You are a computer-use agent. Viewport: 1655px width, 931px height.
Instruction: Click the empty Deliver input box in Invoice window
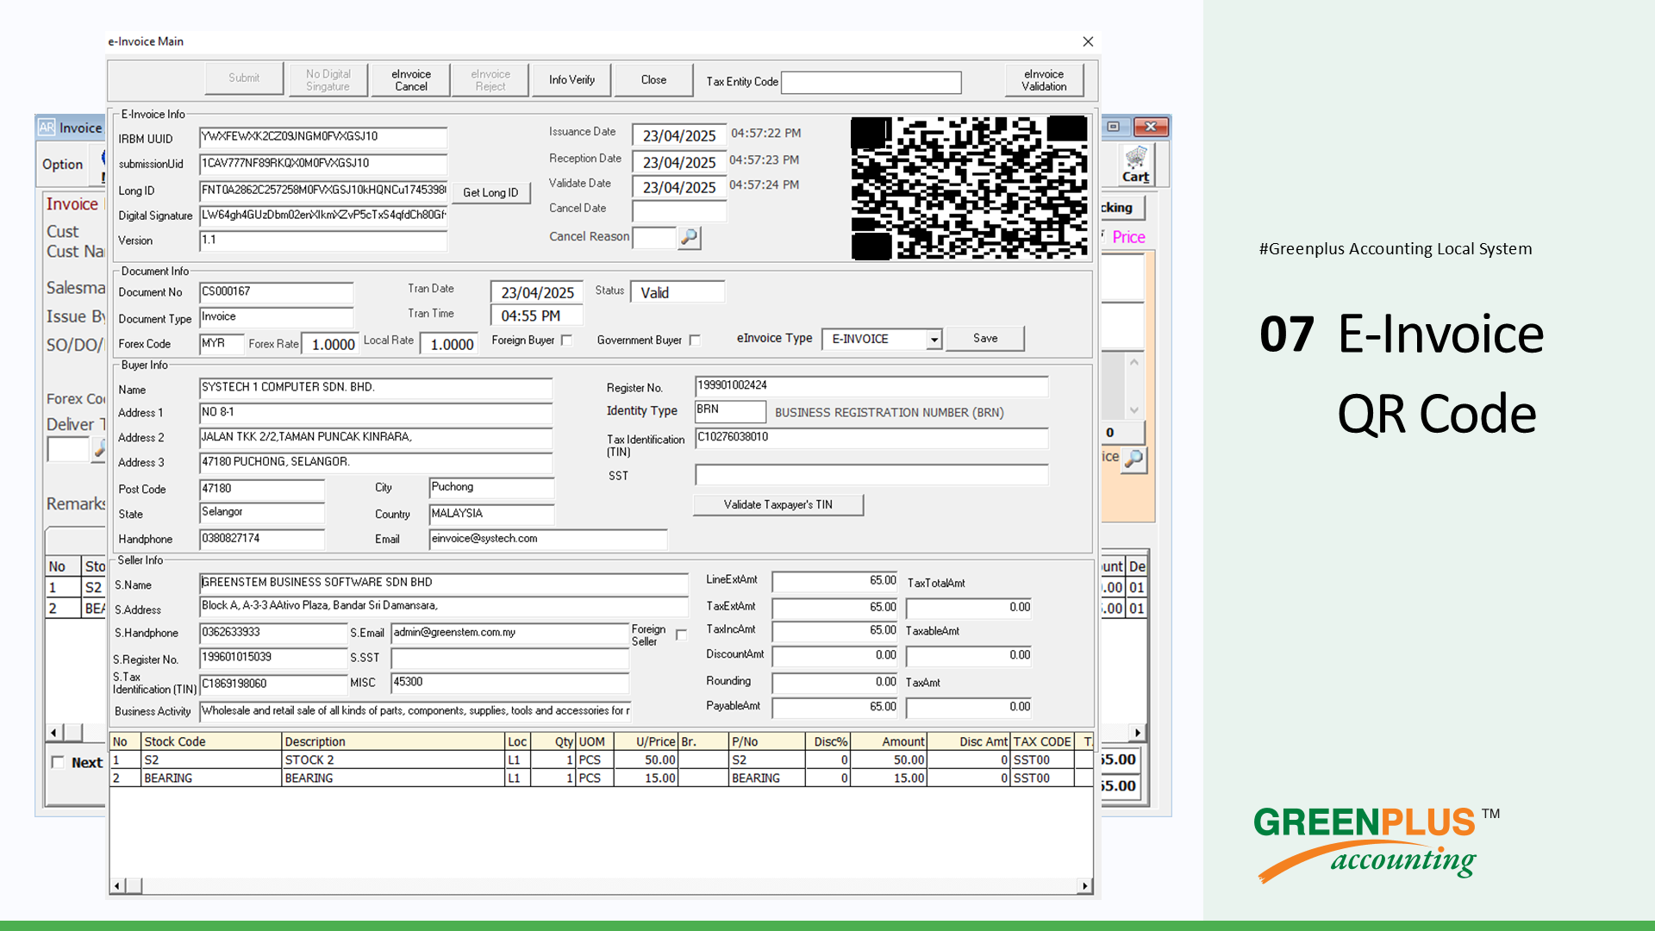point(68,449)
